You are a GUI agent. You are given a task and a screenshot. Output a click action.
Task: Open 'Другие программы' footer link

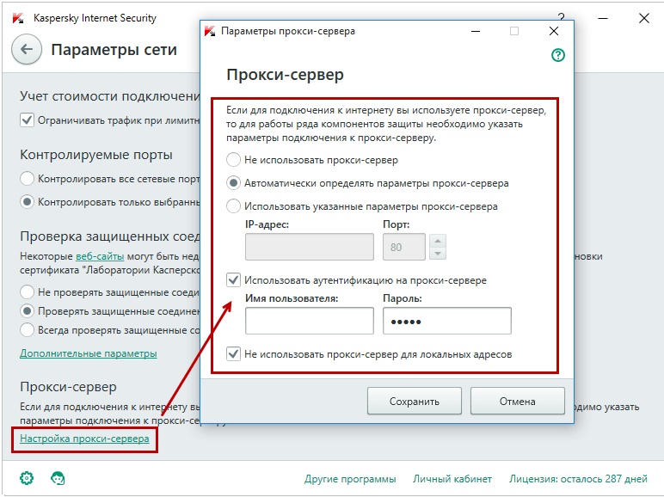[350, 479]
